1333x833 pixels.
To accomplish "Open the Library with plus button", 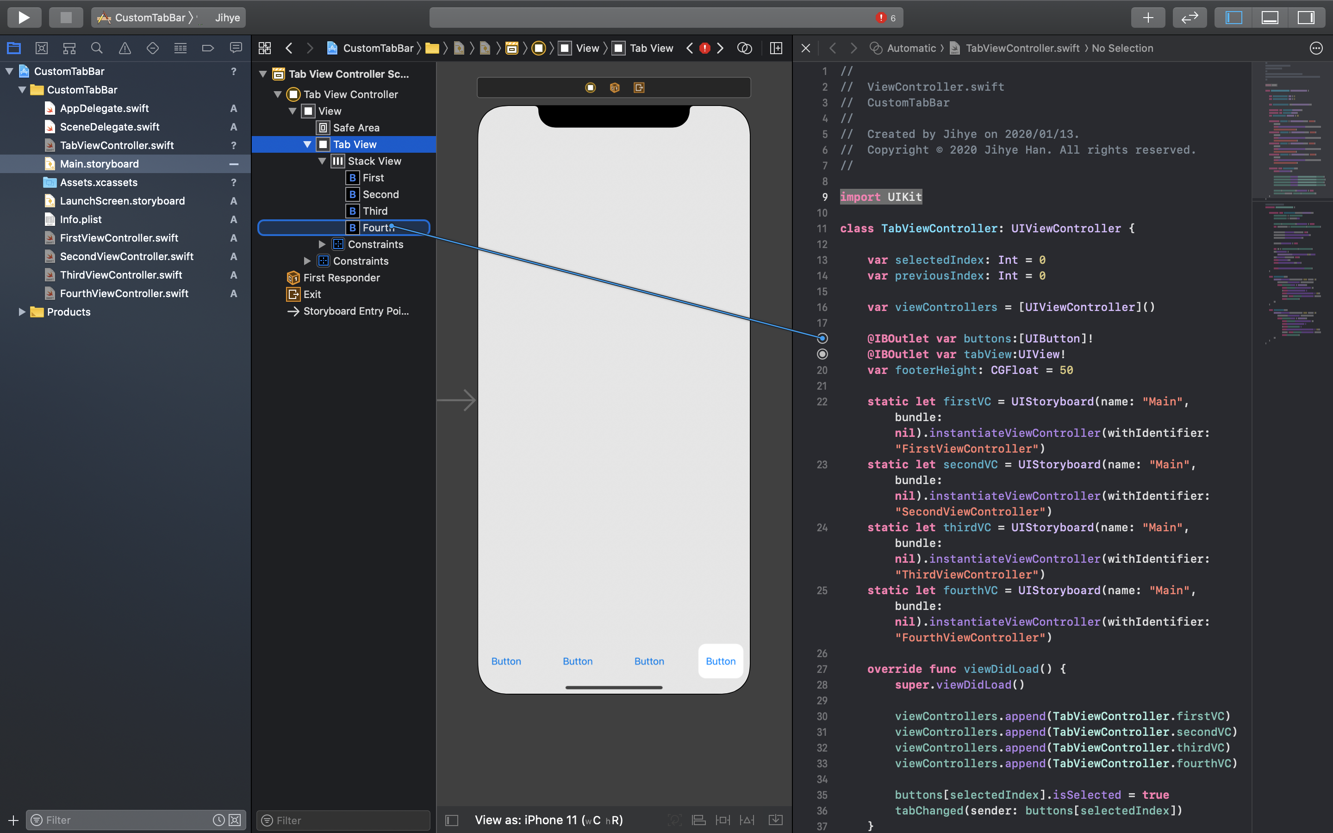I will click(1148, 17).
